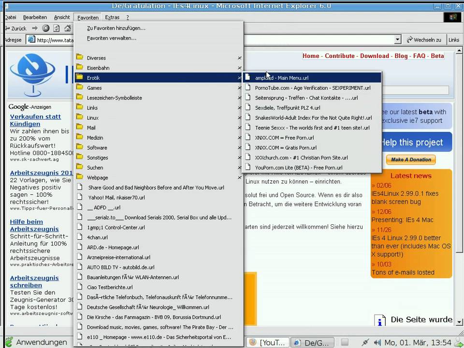Image resolution: width=464 pixels, height=348 pixels.
Task: Click the Refresh toolbar icon
Action: tap(57, 29)
